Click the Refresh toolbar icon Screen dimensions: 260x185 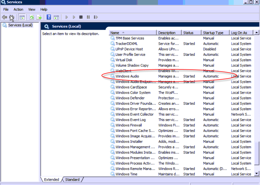(x=32, y=17)
